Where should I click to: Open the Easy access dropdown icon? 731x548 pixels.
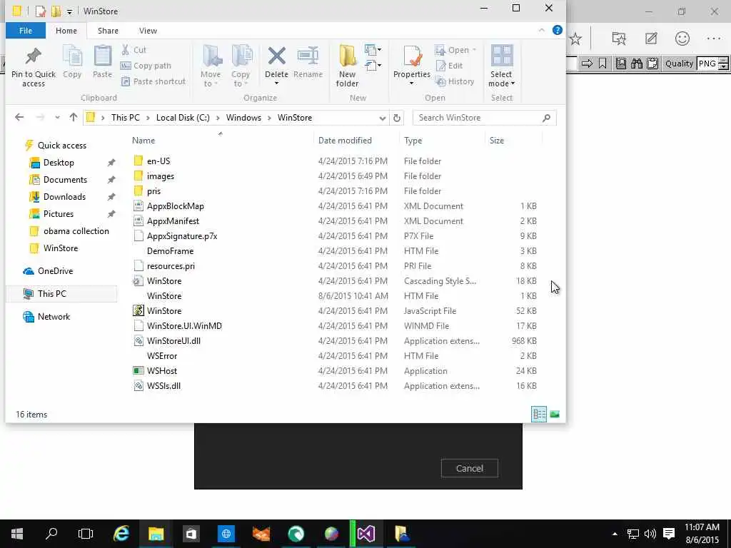[373, 65]
